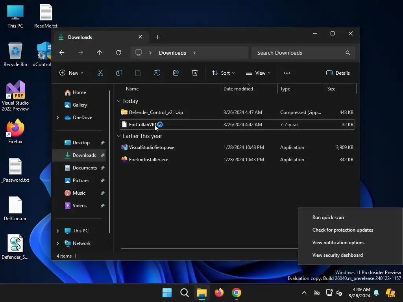403x302 pixels.
Task: Select Visual Studio 2022 Preview shortcut
Action: pyautogui.click(x=15, y=96)
